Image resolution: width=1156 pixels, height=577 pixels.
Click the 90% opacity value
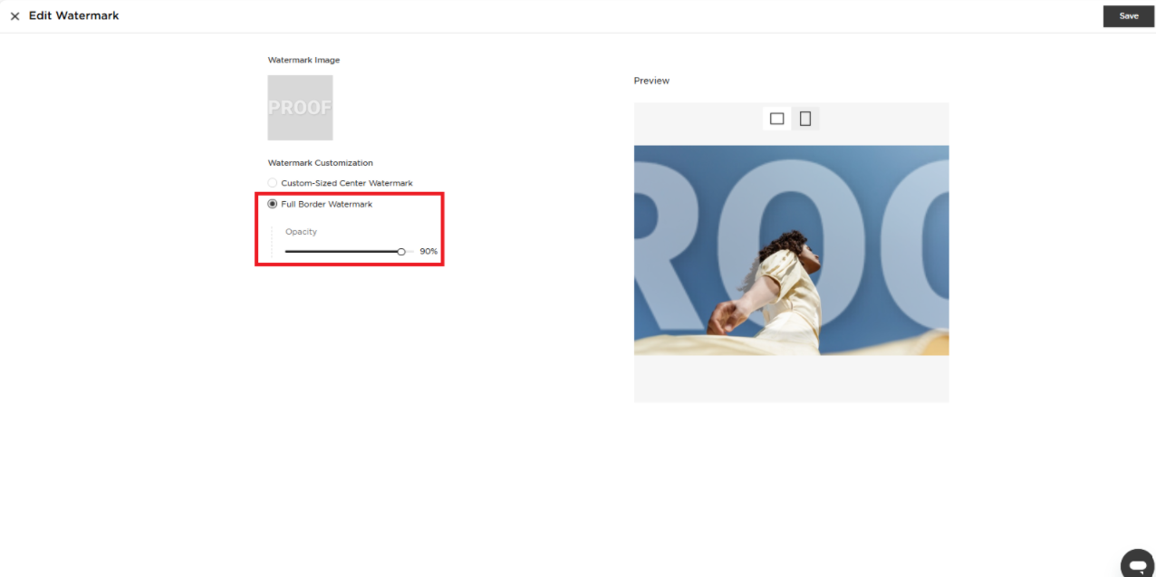[x=429, y=252]
